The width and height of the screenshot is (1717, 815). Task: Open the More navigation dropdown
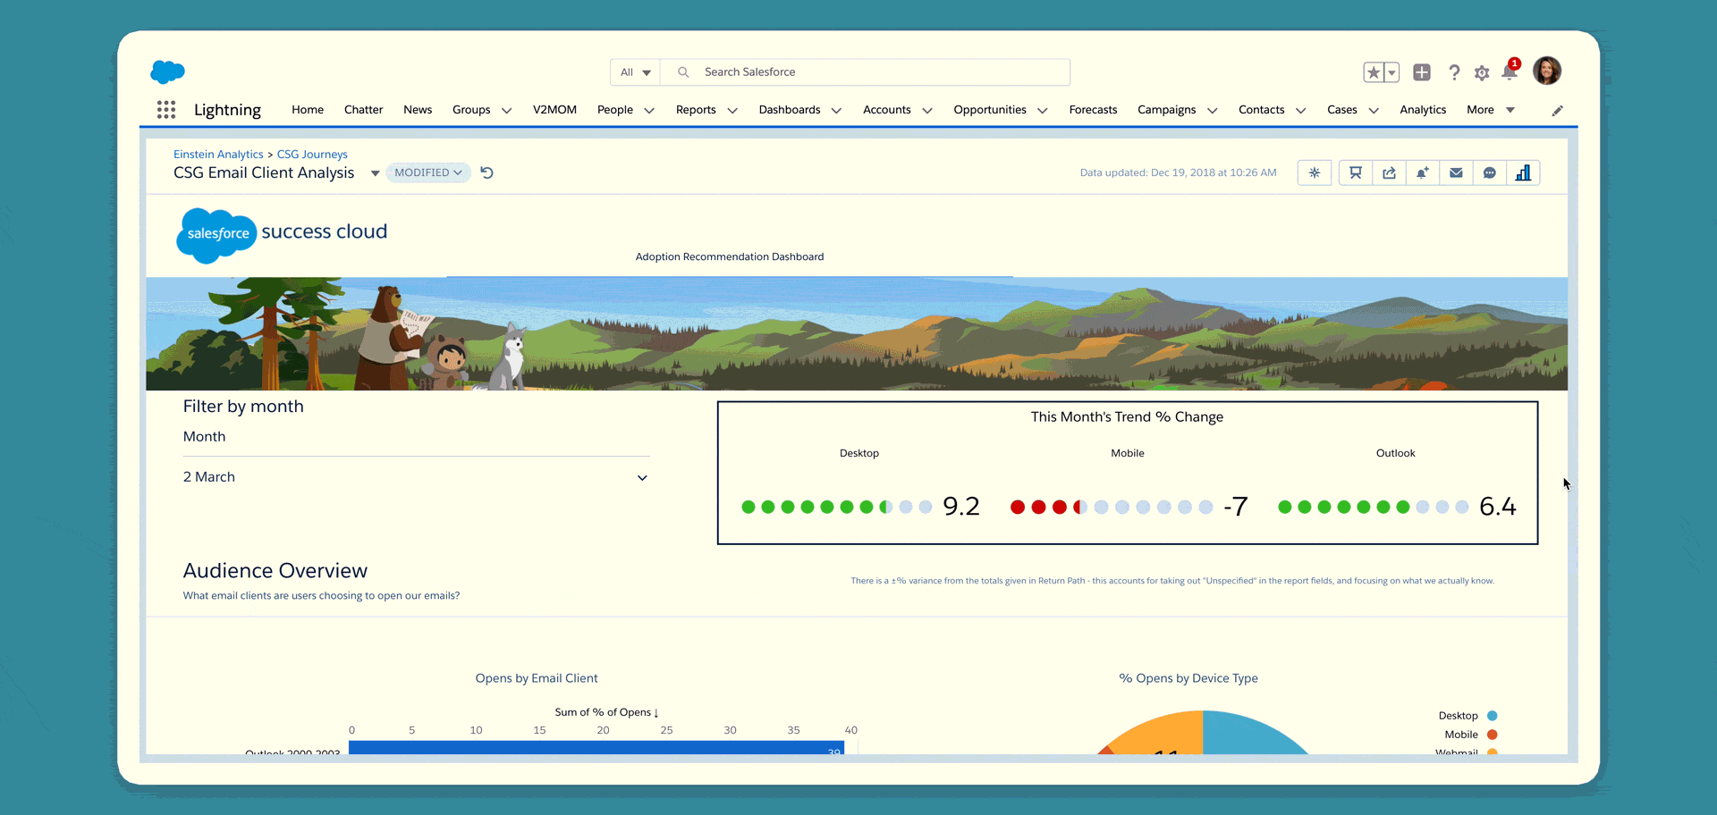point(1491,110)
